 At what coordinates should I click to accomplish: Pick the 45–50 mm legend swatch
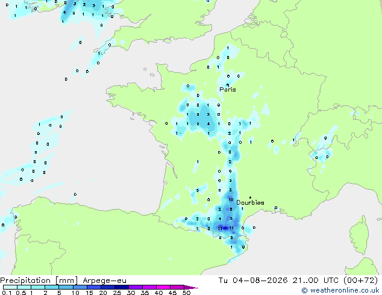point(177,287)
